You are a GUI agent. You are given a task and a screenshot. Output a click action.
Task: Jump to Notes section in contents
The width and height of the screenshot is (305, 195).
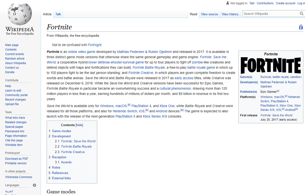point(56,168)
